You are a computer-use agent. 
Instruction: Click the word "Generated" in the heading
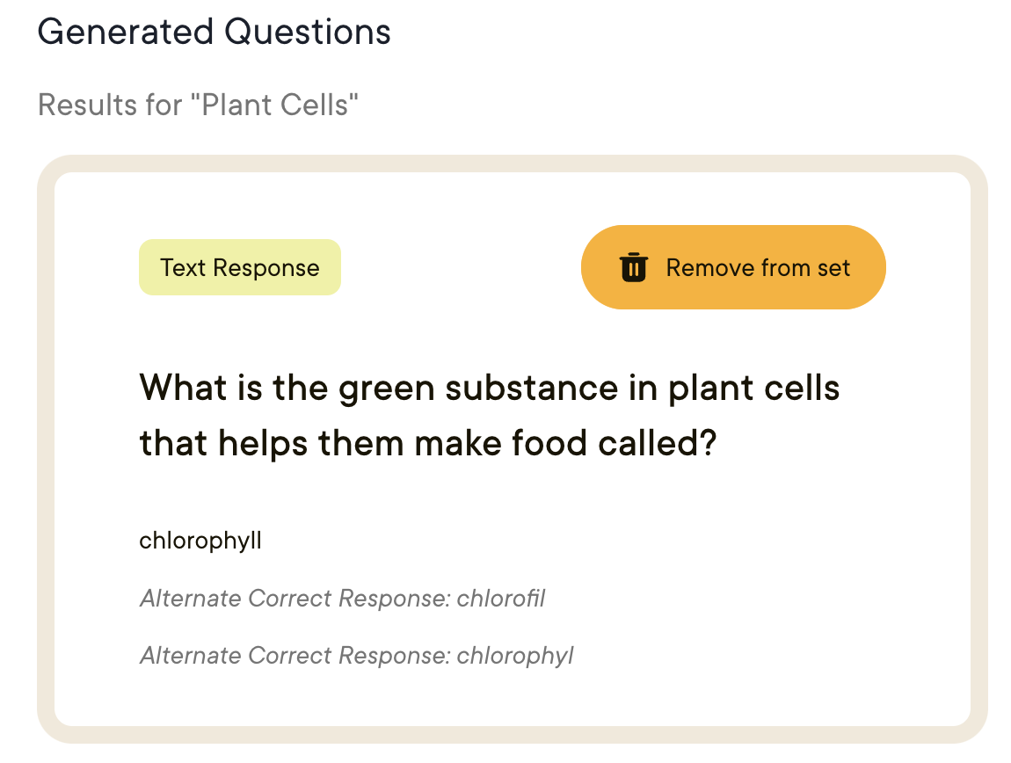(x=125, y=33)
